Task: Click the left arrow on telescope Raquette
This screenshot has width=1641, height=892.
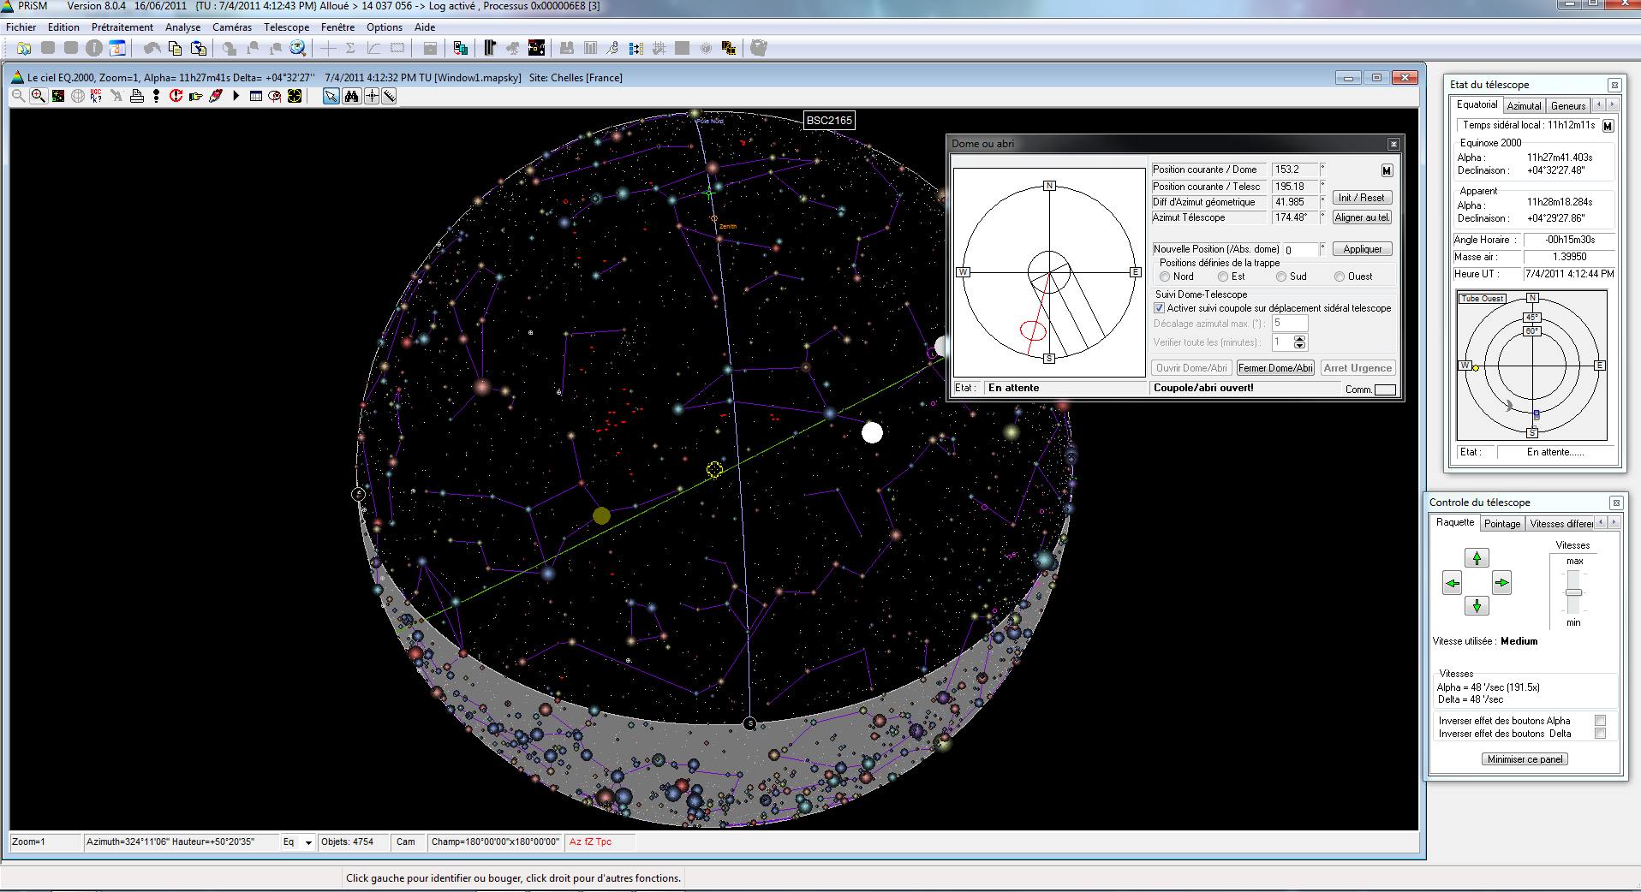Action: tap(1453, 584)
